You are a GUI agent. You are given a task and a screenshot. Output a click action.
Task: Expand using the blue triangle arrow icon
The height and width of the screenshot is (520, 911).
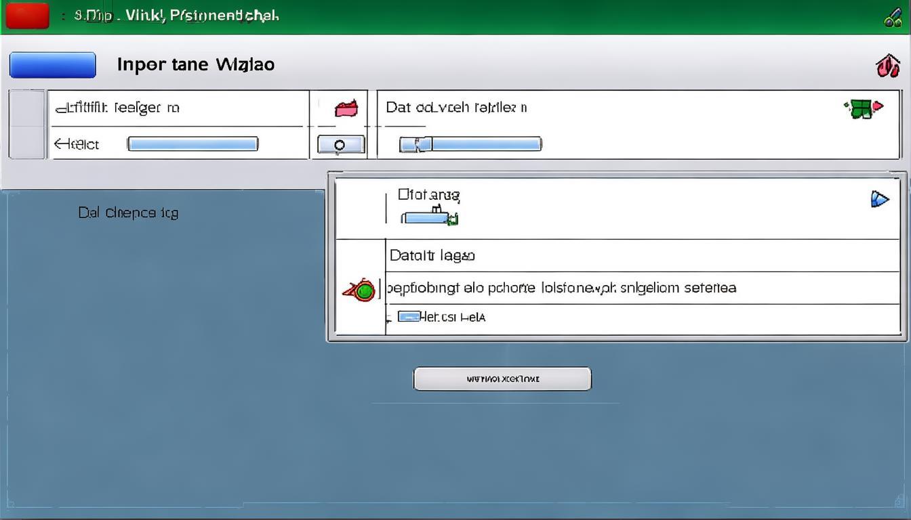(878, 199)
